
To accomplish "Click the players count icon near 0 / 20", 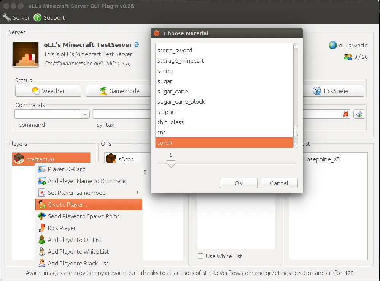I will point(348,57).
